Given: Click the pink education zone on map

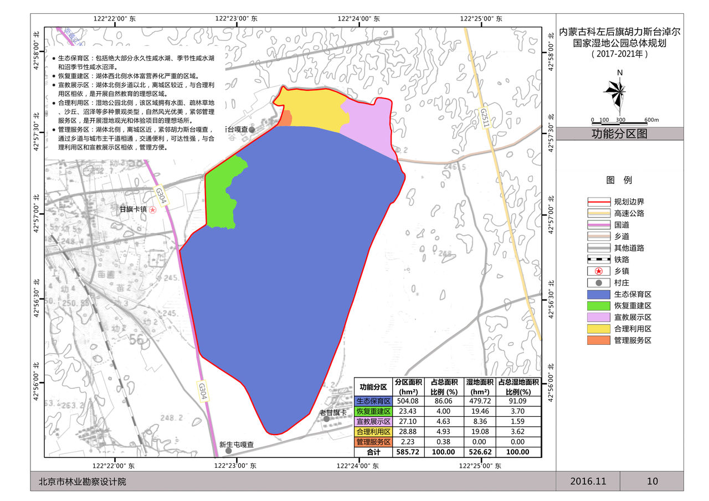Looking at the screenshot, I should [370, 125].
